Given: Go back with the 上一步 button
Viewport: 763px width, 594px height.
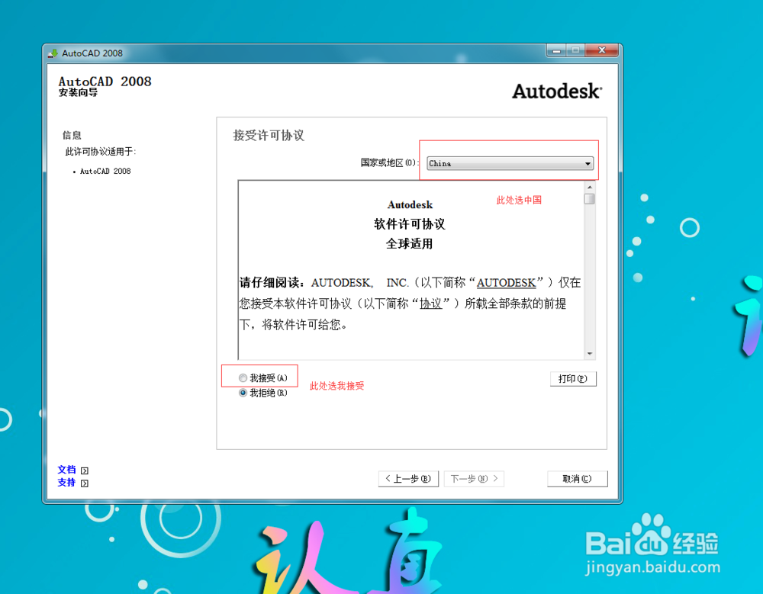Looking at the screenshot, I should [x=408, y=479].
